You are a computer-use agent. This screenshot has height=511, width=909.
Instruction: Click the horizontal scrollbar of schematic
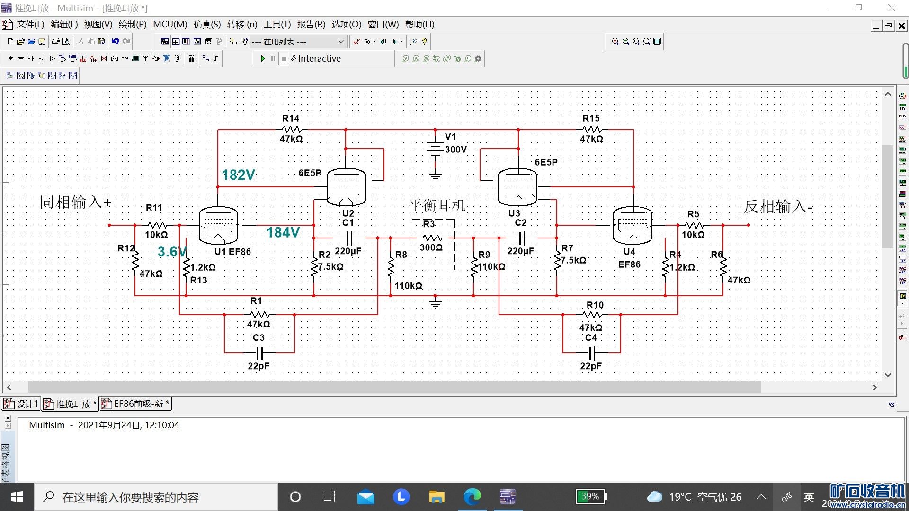pyautogui.click(x=394, y=388)
